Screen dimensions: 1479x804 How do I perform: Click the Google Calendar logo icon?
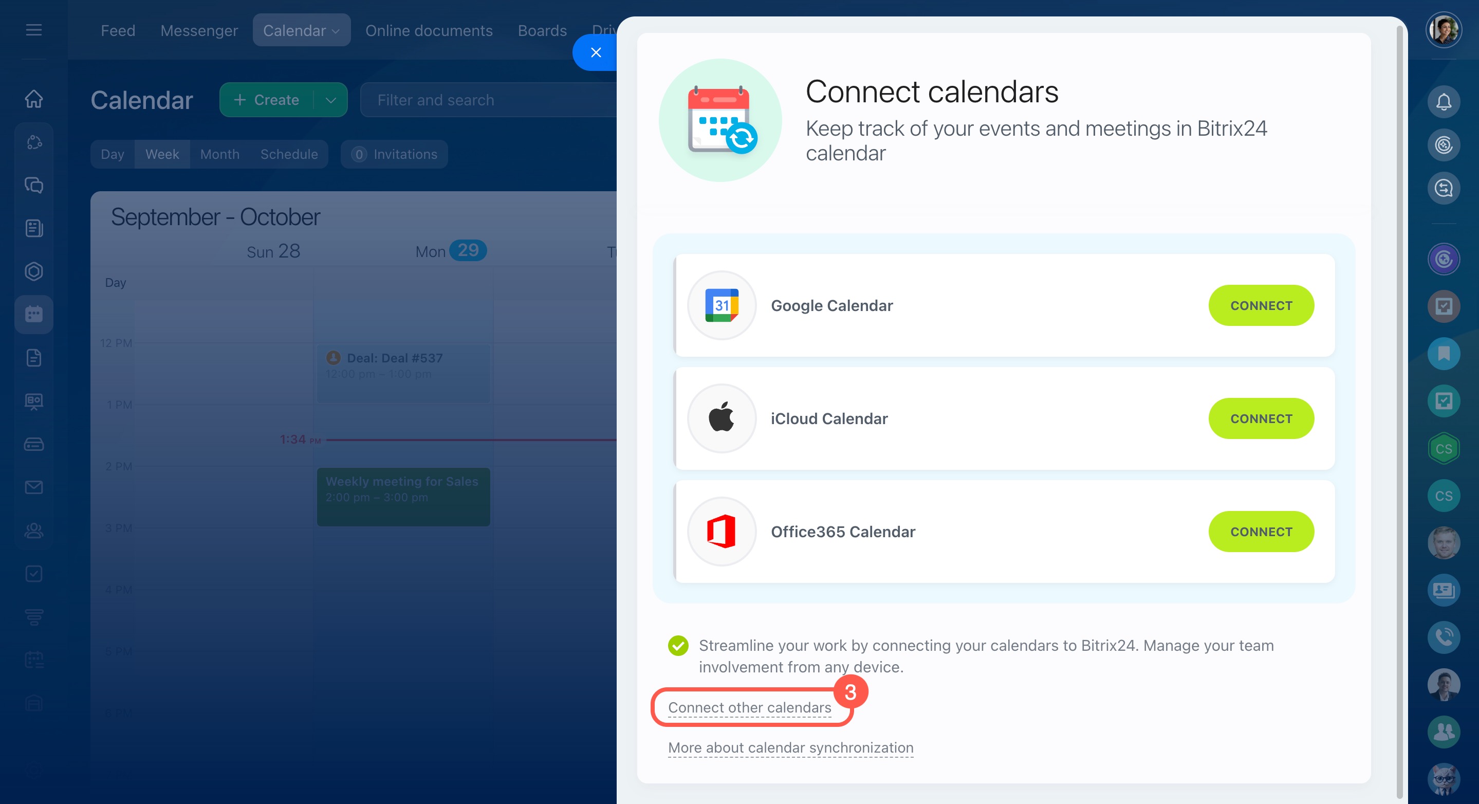(x=721, y=305)
